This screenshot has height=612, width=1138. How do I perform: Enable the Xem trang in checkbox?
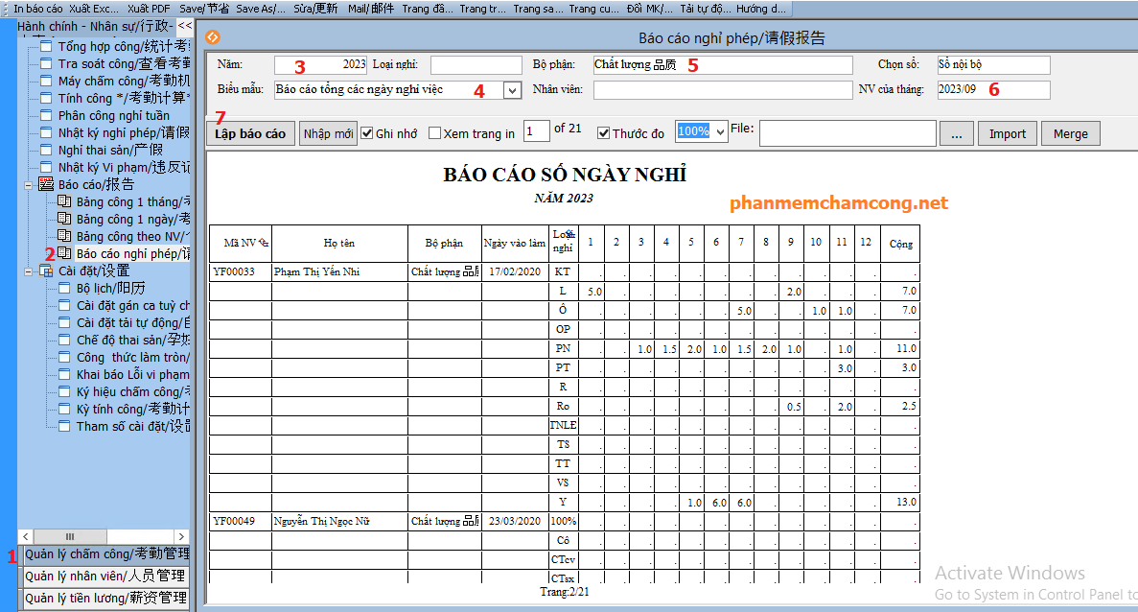click(434, 133)
